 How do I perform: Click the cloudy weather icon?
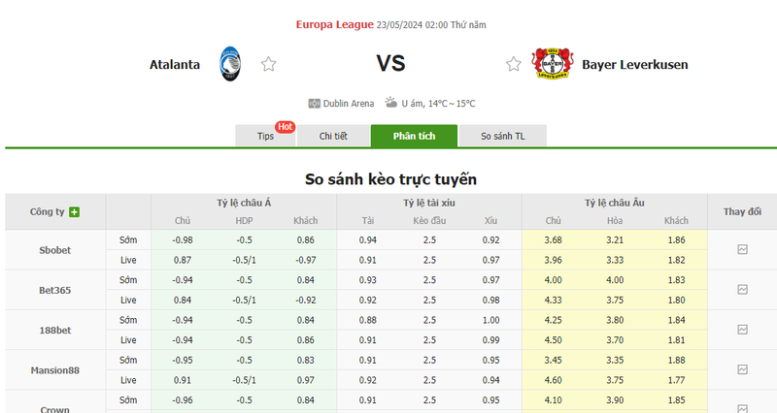coord(391,103)
